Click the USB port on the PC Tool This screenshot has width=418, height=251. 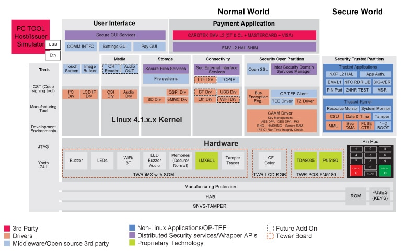pyautogui.click(x=53, y=44)
